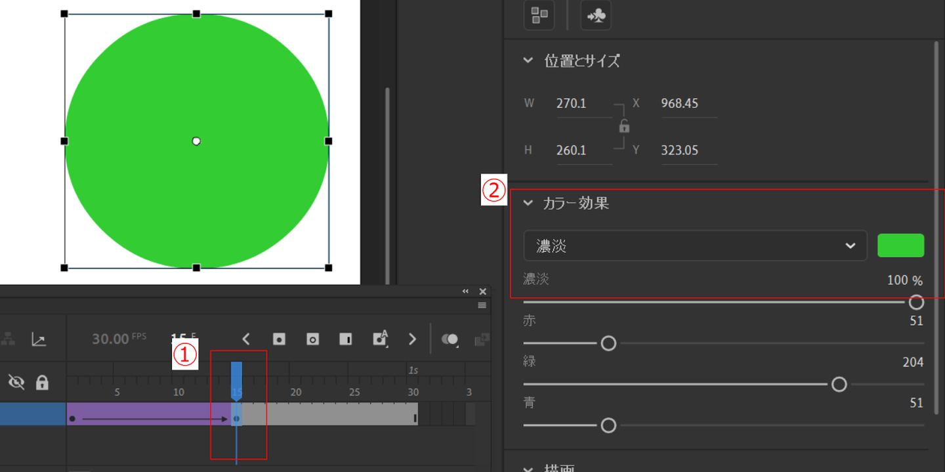Click the 濃淡 tint amount slider handle
The image size is (945, 472).
(x=916, y=302)
